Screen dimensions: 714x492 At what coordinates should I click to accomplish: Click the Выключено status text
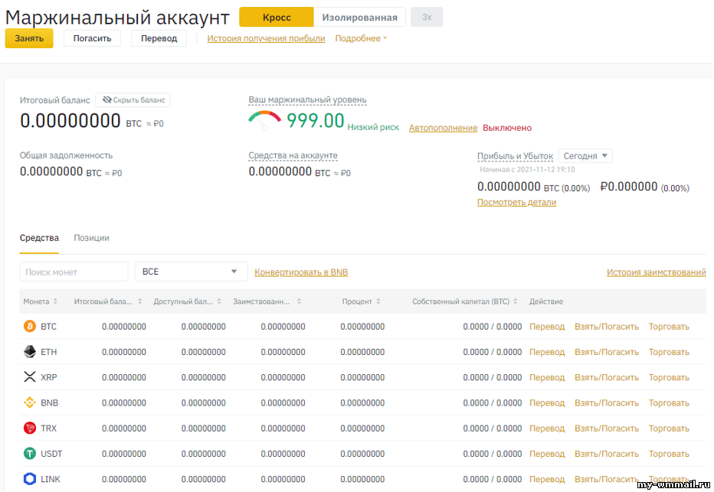click(507, 128)
